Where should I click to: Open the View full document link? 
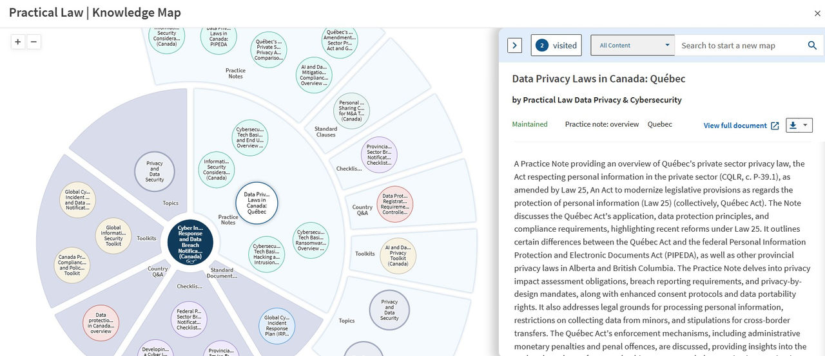(741, 126)
